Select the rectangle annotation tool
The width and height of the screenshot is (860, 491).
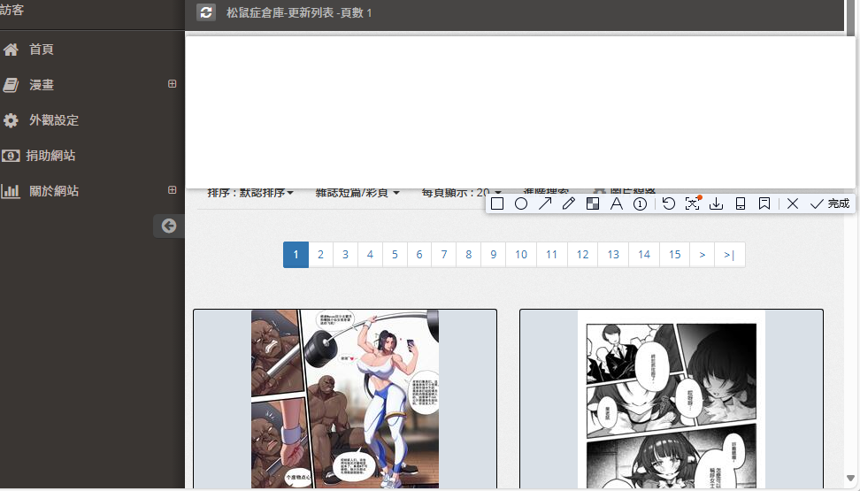[x=497, y=203]
